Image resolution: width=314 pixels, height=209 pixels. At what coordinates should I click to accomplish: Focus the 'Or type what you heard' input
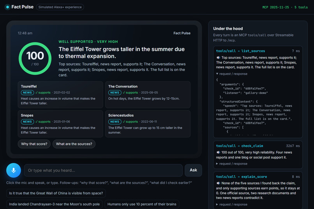pos(103,170)
